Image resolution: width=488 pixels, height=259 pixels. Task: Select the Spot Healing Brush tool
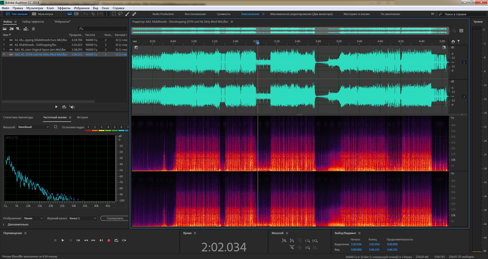tap(134, 14)
